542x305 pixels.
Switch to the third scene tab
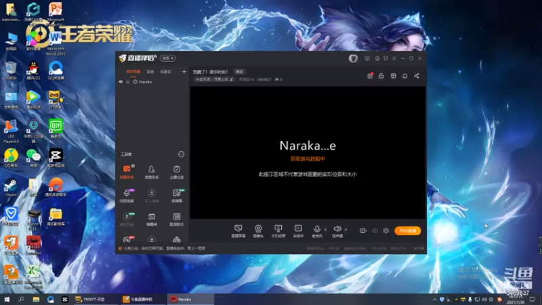pyautogui.click(x=165, y=72)
